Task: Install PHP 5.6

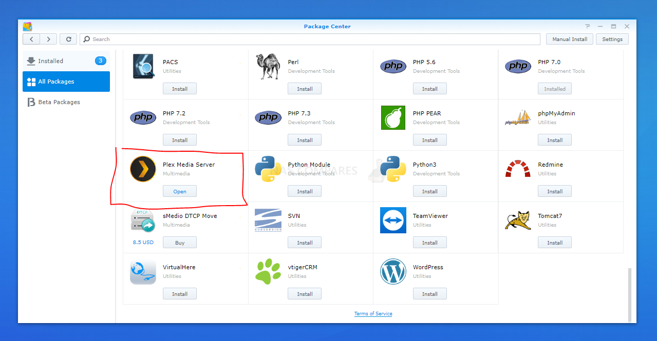Action: point(430,89)
